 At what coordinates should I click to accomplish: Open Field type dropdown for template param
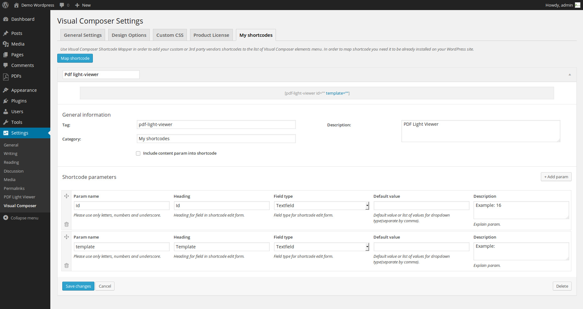(321, 247)
